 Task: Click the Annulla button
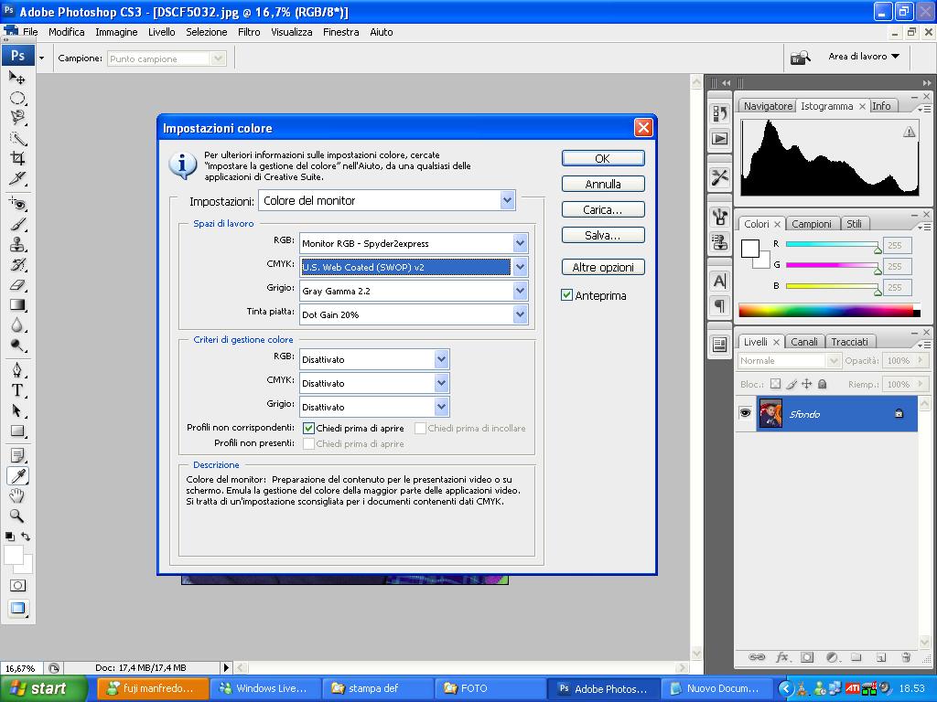coord(603,184)
